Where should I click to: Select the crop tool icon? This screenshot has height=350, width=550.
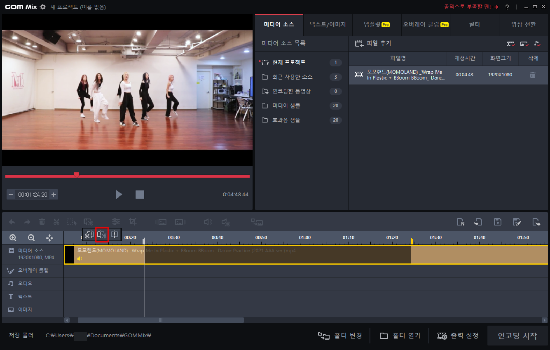[132, 222]
